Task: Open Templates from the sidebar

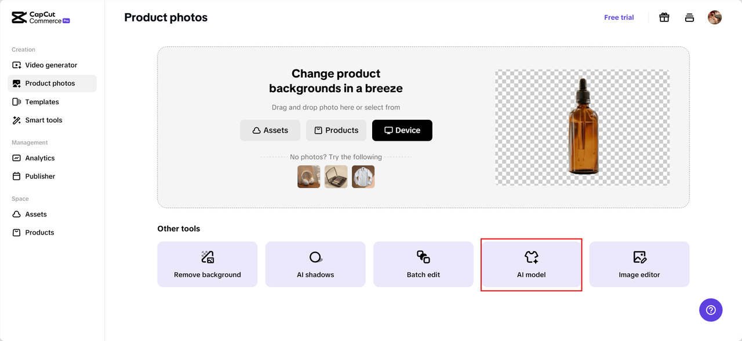Action: click(42, 102)
